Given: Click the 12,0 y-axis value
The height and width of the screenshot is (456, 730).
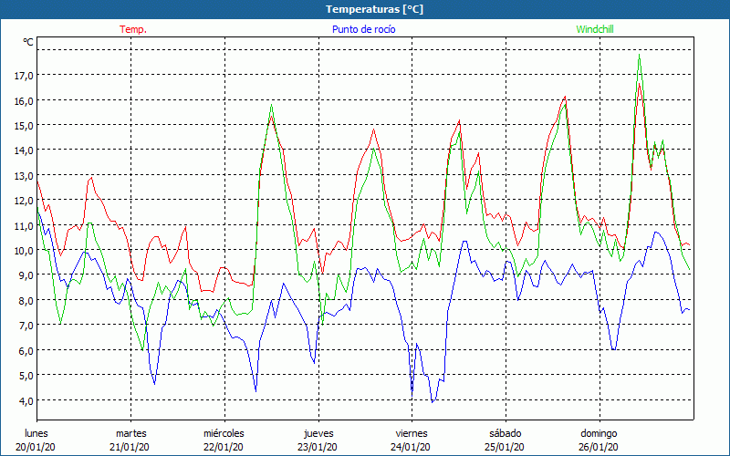Looking at the screenshot, I should (24, 201).
